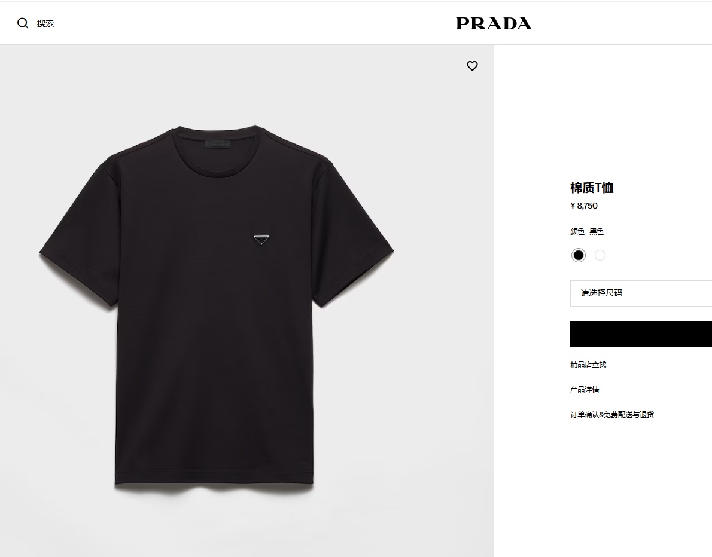
Task: Click the 黑色 selected color name
Action: (x=597, y=231)
